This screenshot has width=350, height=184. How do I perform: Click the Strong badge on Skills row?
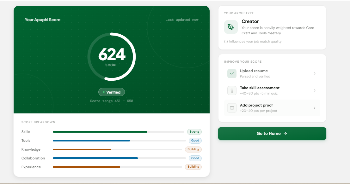click(194, 132)
